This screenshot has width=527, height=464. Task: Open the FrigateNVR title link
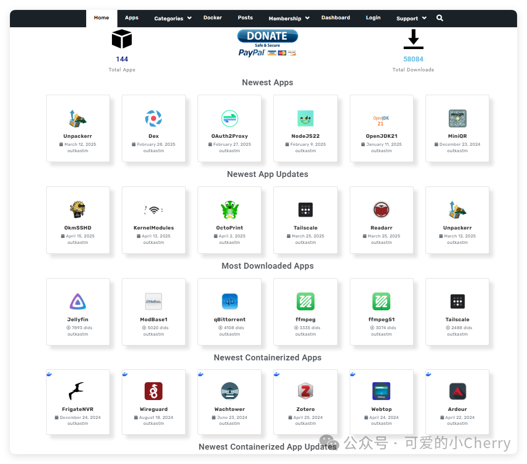[78, 409]
